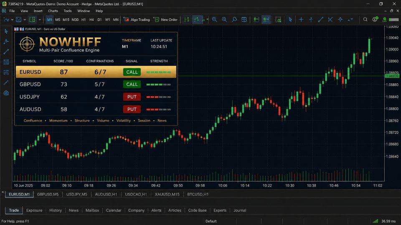The width and height of the screenshot is (401, 225).
Task: Switch to the M5 timeframe
Action: pos(58,20)
